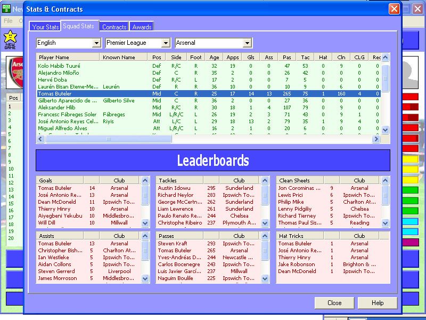Viewport: 426px width, 320px height.
Task: Sort squad table by Age column
Action: [214, 57]
